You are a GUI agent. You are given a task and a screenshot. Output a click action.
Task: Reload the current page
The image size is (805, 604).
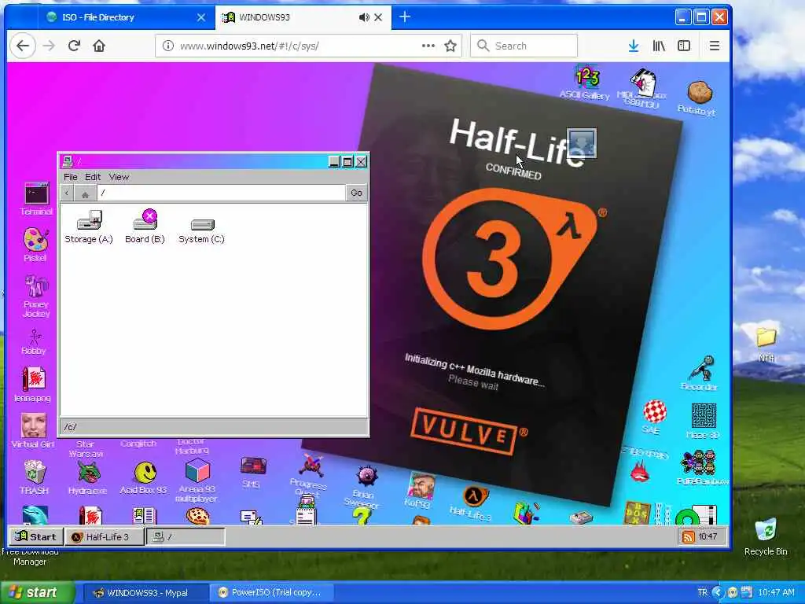74,46
